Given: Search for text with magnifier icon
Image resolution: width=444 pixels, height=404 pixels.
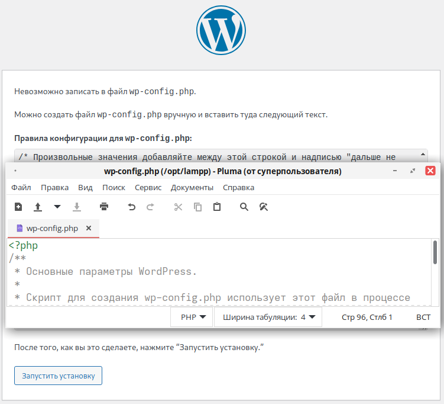Looking at the screenshot, I should pyautogui.click(x=244, y=207).
